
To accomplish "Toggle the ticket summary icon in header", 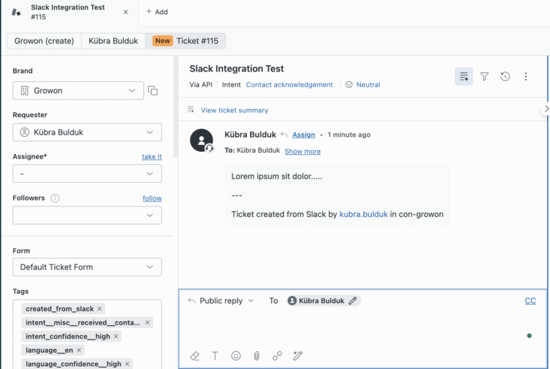I will pyautogui.click(x=464, y=77).
